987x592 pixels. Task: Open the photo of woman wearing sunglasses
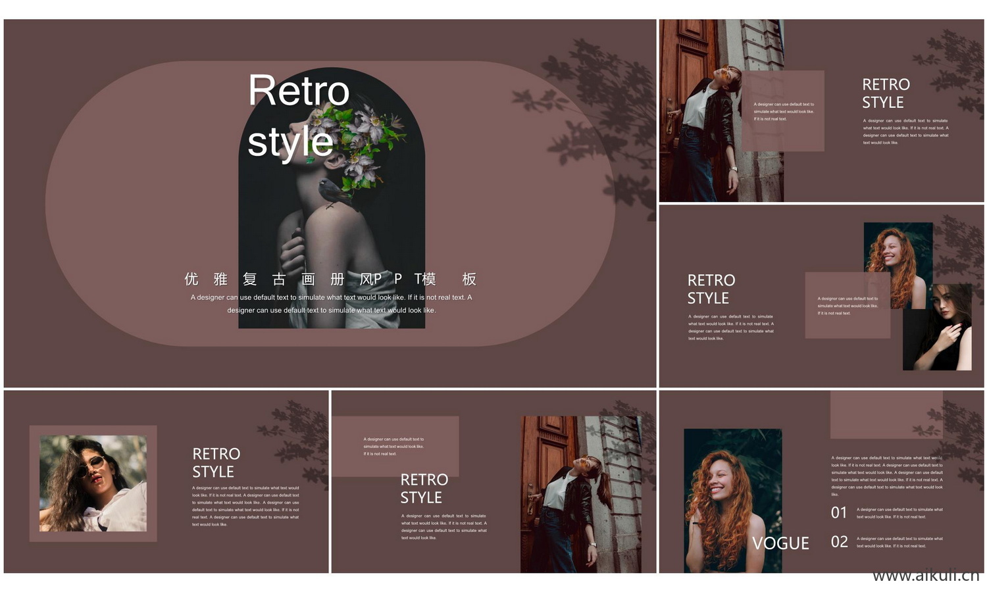93,483
